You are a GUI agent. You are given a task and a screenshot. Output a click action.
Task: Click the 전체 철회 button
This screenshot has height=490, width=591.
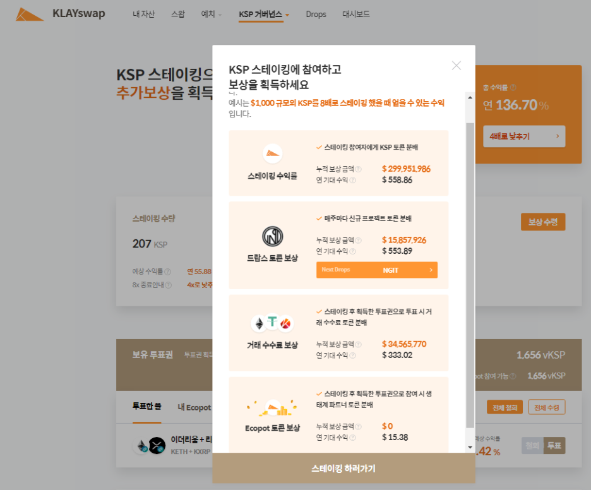click(504, 407)
